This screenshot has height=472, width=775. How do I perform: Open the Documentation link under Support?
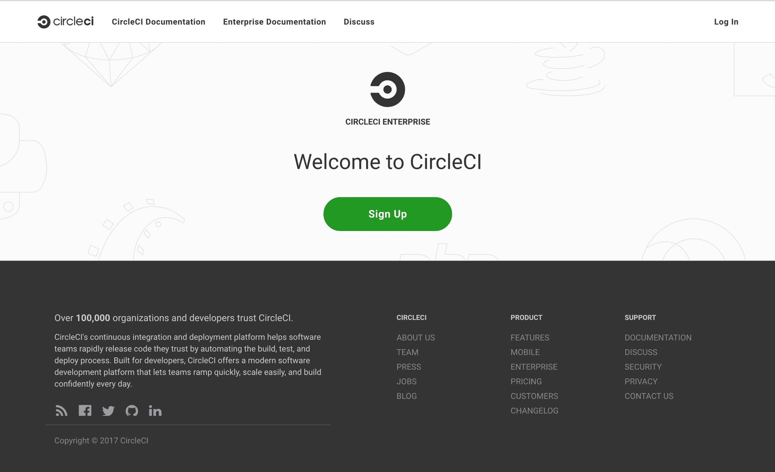click(x=658, y=338)
